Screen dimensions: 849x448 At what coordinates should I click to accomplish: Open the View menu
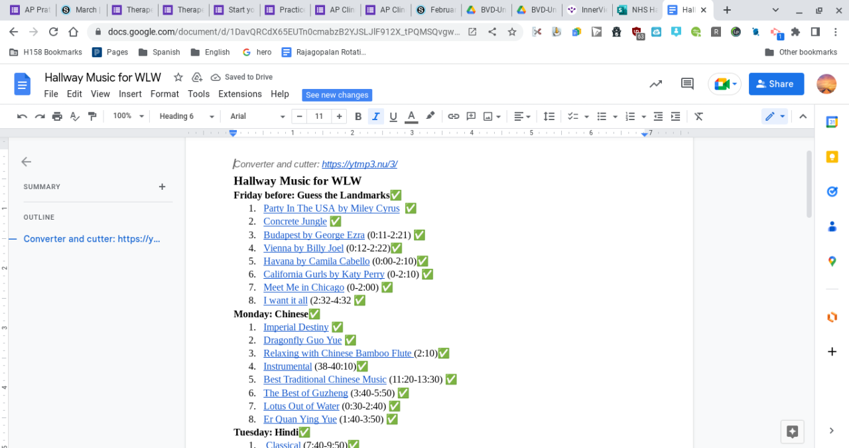(x=100, y=94)
